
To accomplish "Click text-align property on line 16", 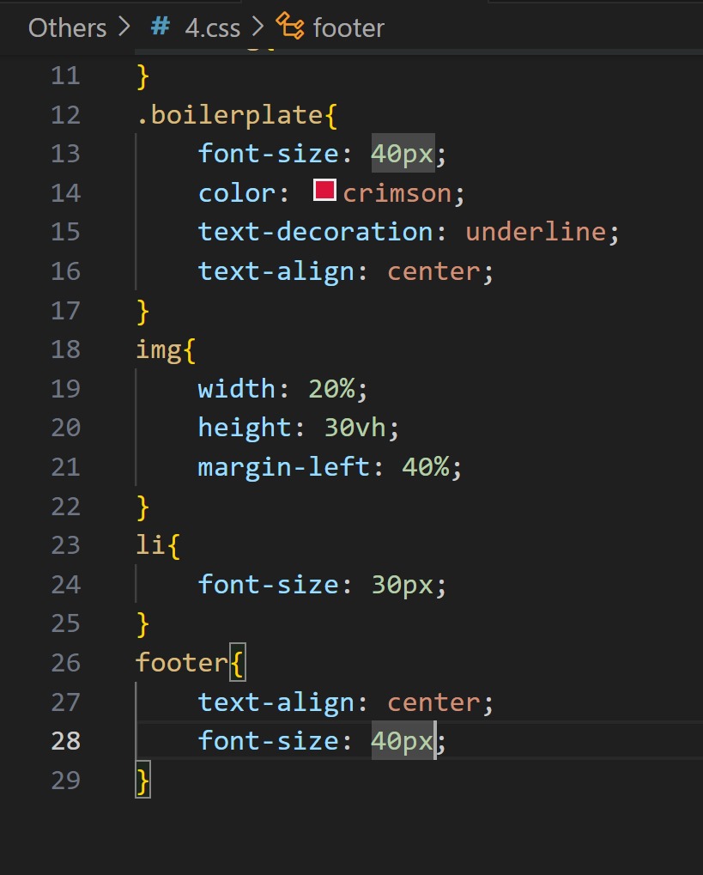I will click(x=276, y=272).
